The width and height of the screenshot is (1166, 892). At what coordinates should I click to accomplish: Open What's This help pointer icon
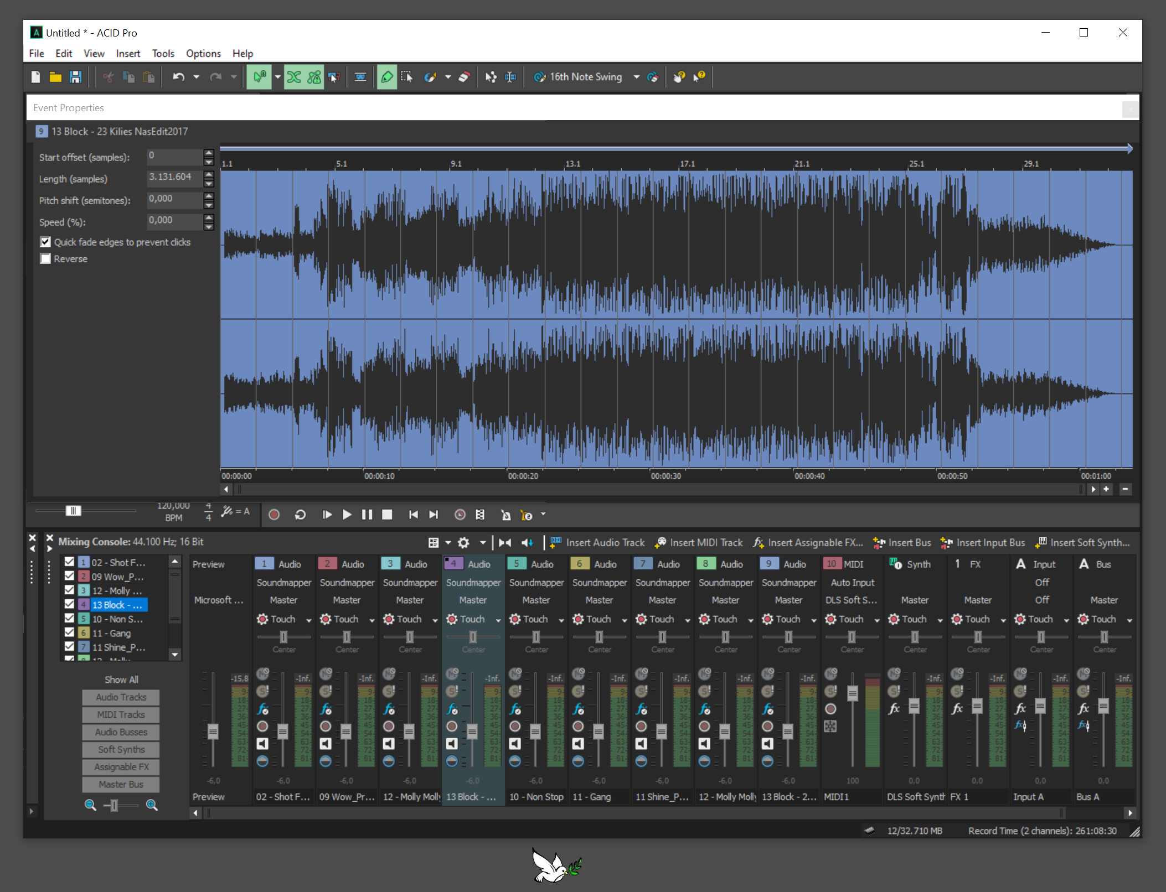(699, 77)
